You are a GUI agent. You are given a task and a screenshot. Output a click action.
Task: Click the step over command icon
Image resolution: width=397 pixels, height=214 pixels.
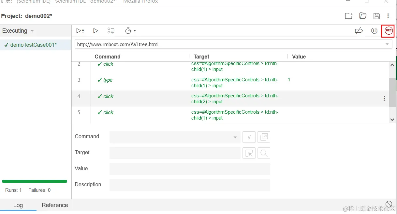(111, 31)
